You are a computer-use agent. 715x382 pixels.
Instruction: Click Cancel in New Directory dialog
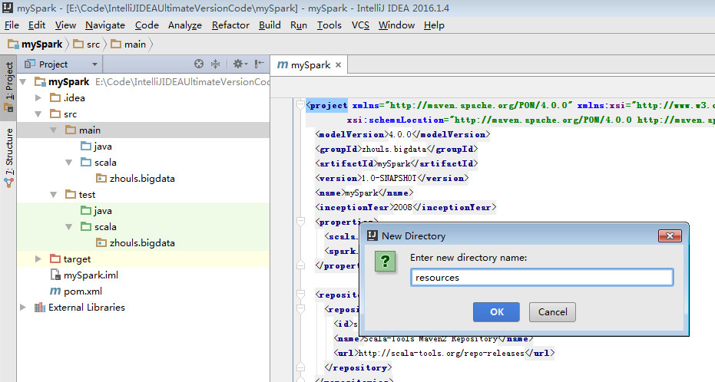click(x=552, y=312)
